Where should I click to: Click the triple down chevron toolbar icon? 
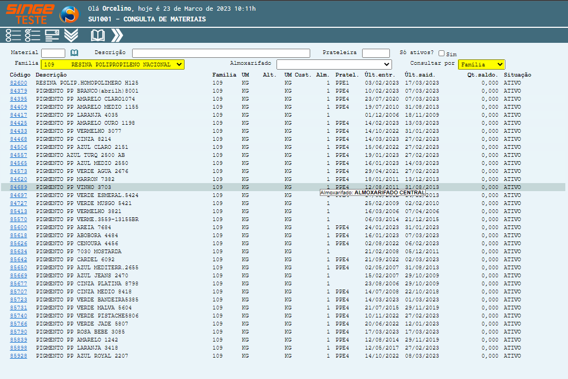pyautogui.click(x=71, y=35)
